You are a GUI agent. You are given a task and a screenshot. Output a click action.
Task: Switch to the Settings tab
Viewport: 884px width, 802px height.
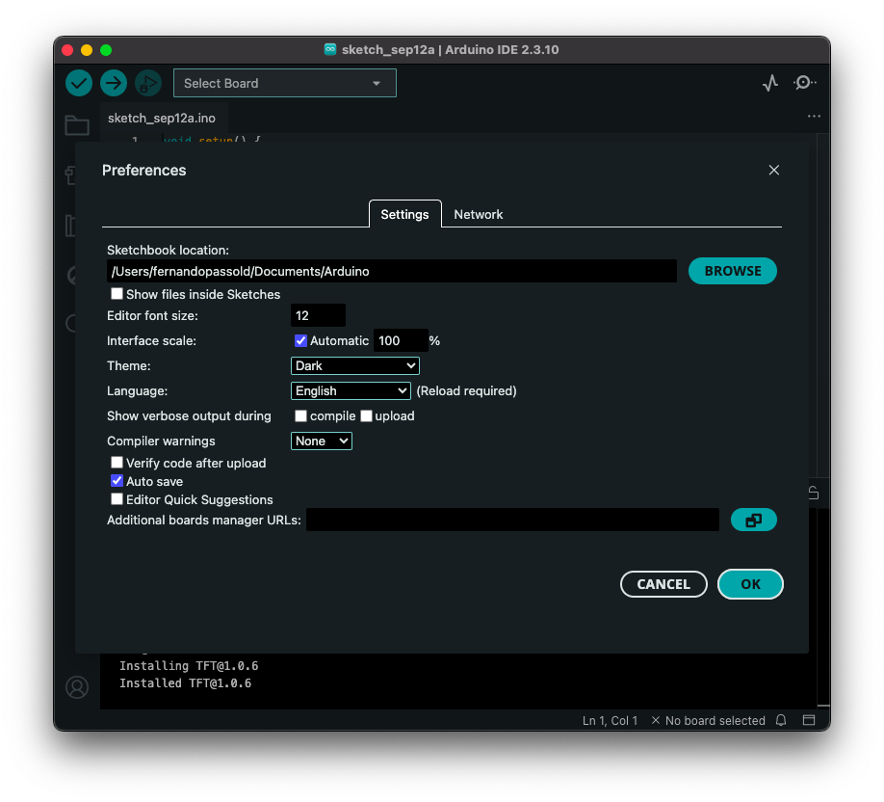pos(404,214)
